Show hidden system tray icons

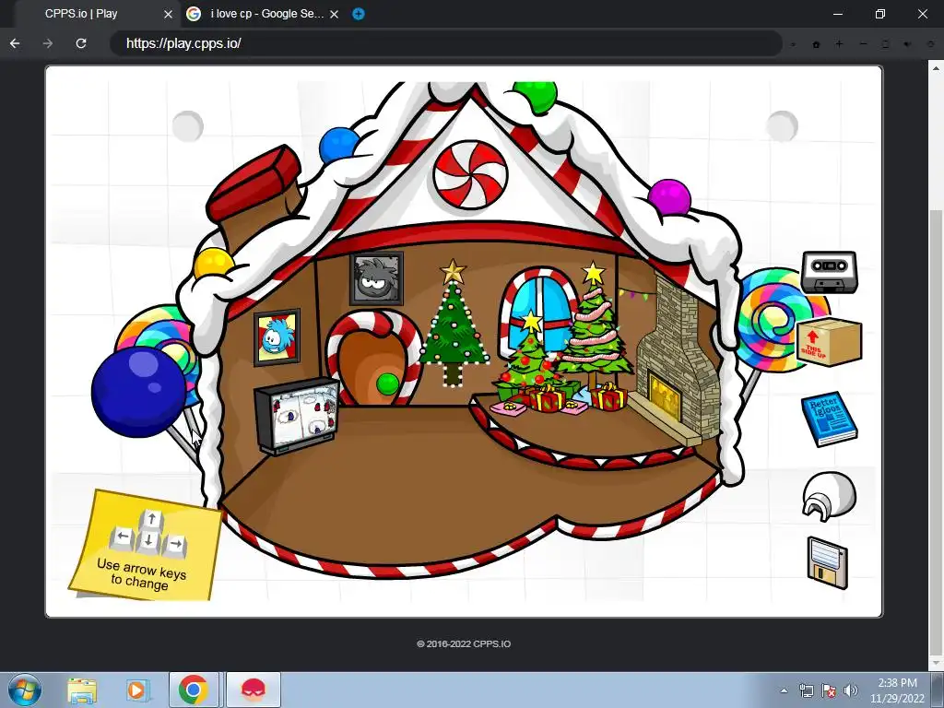pyautogui.click(x=784, y=691)
